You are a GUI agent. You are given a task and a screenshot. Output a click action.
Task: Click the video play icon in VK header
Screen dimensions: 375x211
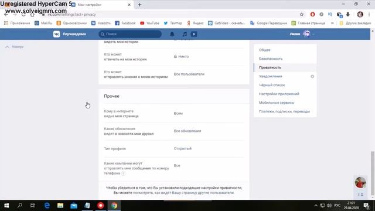(x=194, y=34)
